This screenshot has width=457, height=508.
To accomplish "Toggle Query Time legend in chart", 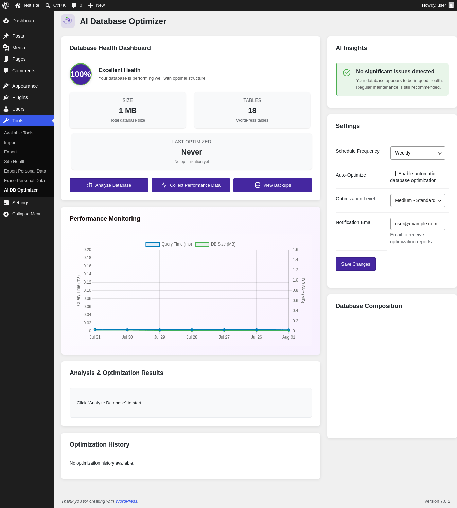I will click(169, 244).
